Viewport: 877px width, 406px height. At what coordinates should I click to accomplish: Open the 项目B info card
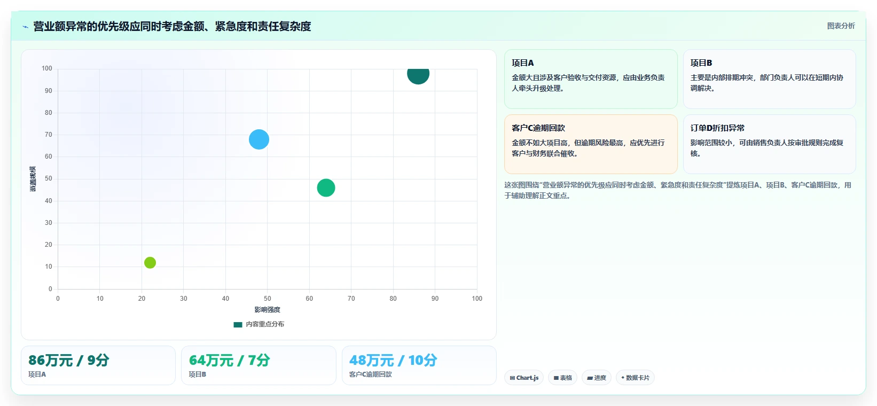click(x=769, y=79)
